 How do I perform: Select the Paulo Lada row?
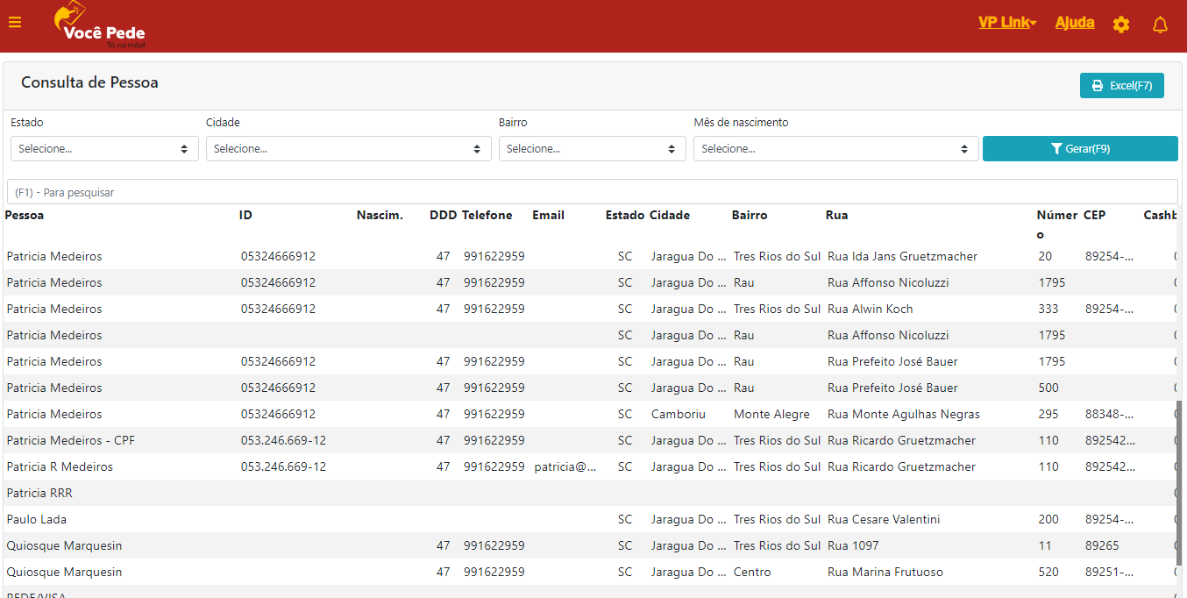37,520
